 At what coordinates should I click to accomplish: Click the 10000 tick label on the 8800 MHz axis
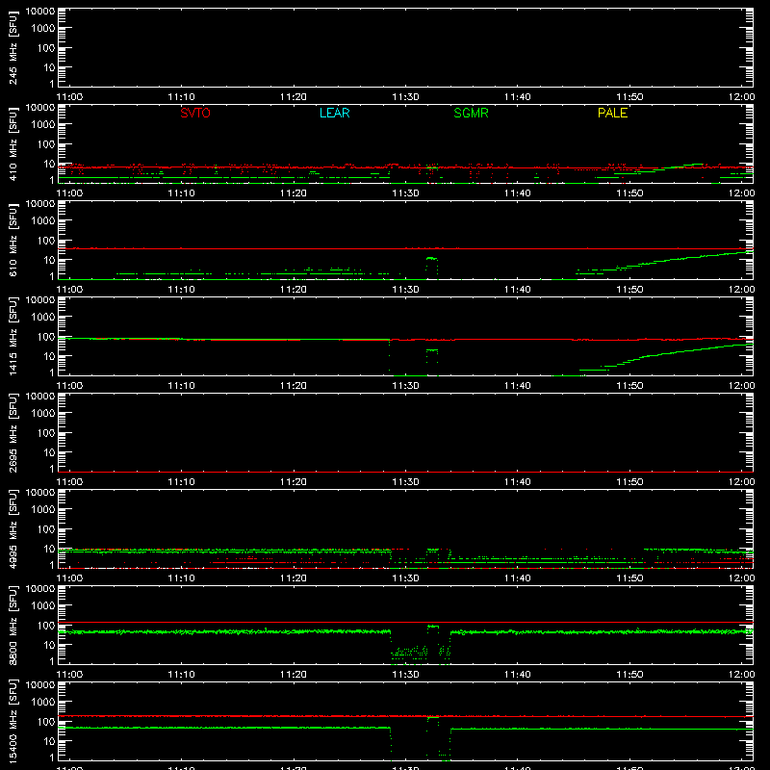point(40,589)
